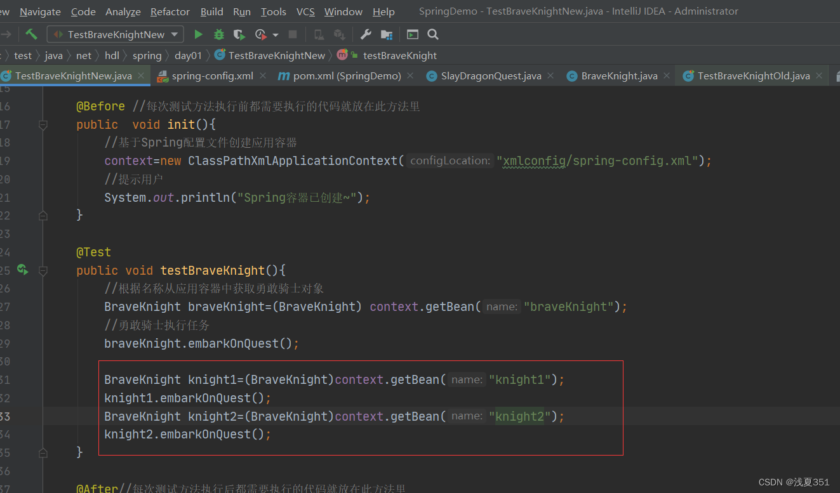Click the Build Project hammer icon
Viewport: 840px width, 493px height.
pos(31,34)
